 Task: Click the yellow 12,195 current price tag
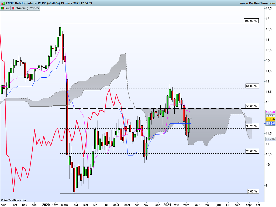point(270,119)
